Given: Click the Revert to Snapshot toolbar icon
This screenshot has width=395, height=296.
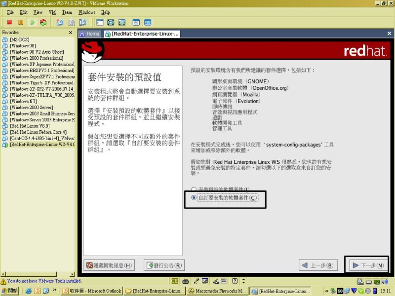Looking at the screenshot, I should click(x=71, y=22).
